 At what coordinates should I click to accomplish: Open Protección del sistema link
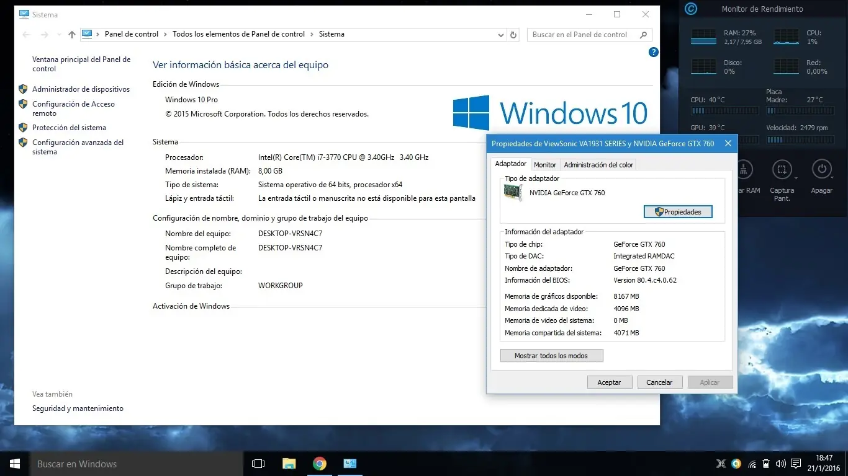[69, 128]
